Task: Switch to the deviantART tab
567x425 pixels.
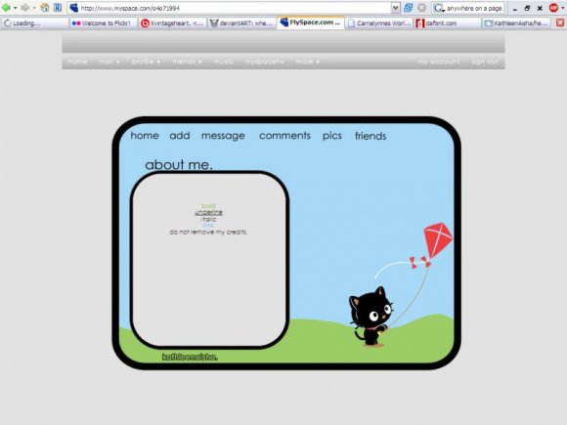Action: 241,23
